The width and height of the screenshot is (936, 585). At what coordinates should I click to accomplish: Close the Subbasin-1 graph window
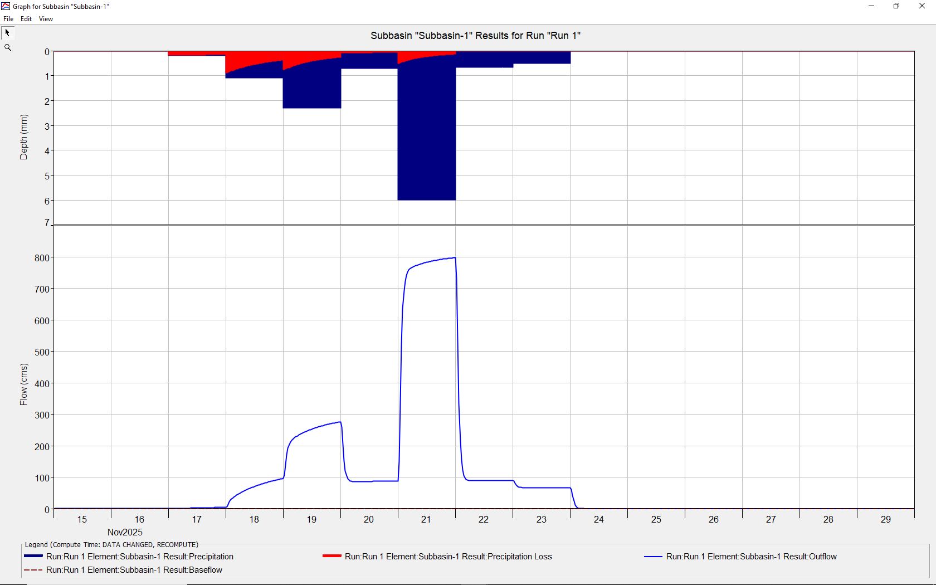[922, 6]
